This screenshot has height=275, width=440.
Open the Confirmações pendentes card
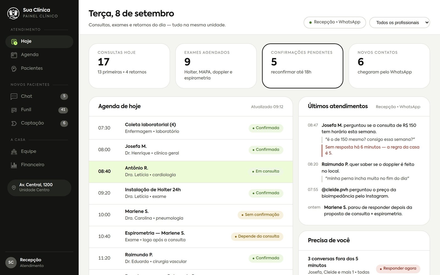(302, 66)
